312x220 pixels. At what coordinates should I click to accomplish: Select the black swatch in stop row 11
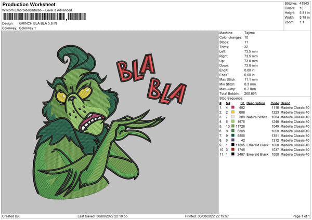coord(233,154)
